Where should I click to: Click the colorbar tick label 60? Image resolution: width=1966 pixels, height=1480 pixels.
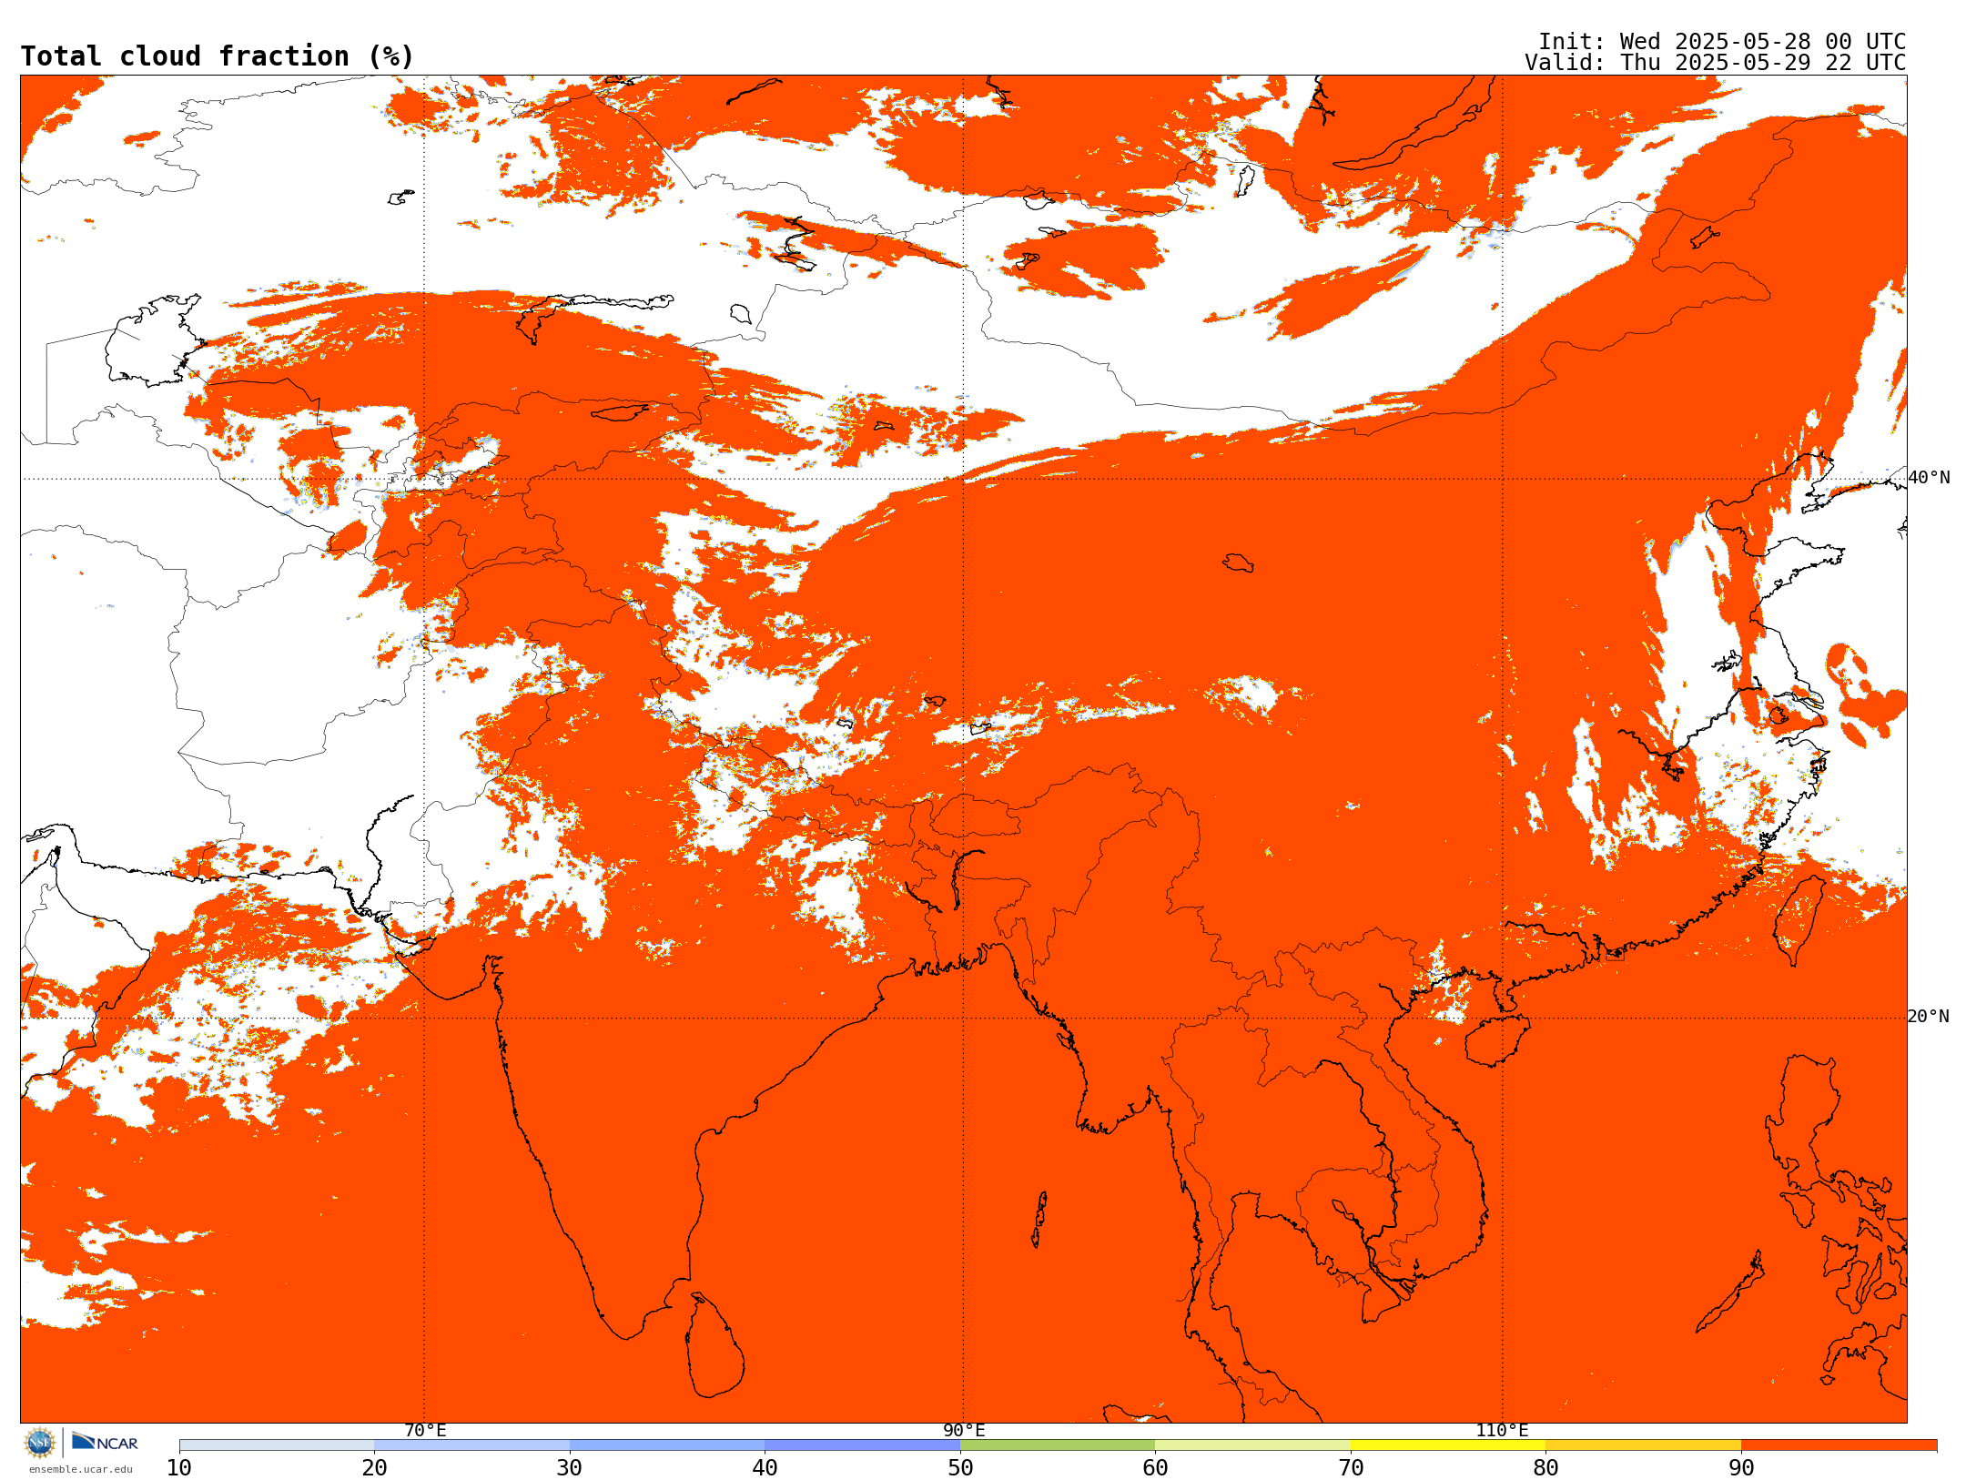[x=1155, y=1467]
